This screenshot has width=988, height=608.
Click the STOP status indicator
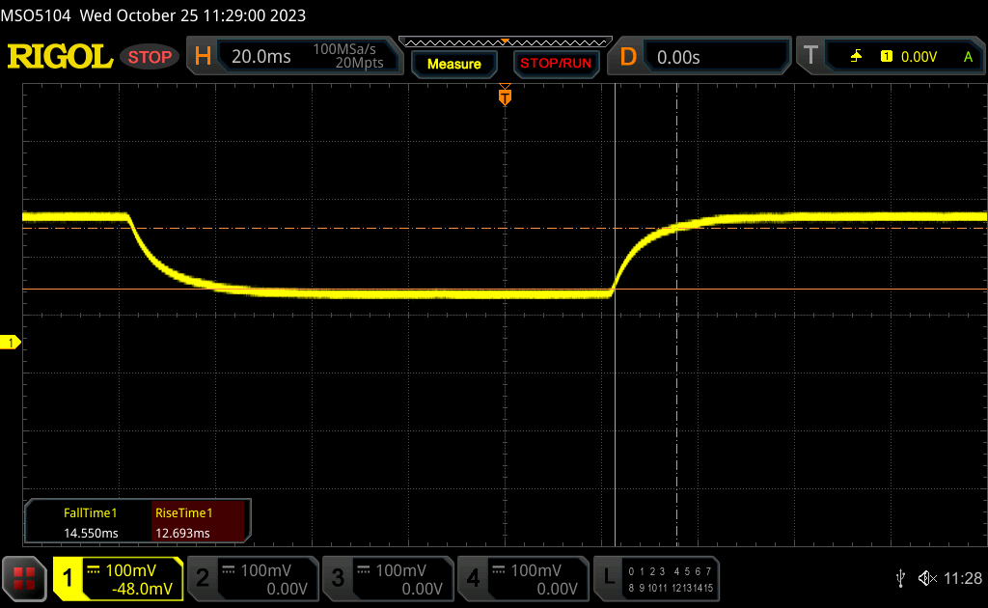(150, 57)
